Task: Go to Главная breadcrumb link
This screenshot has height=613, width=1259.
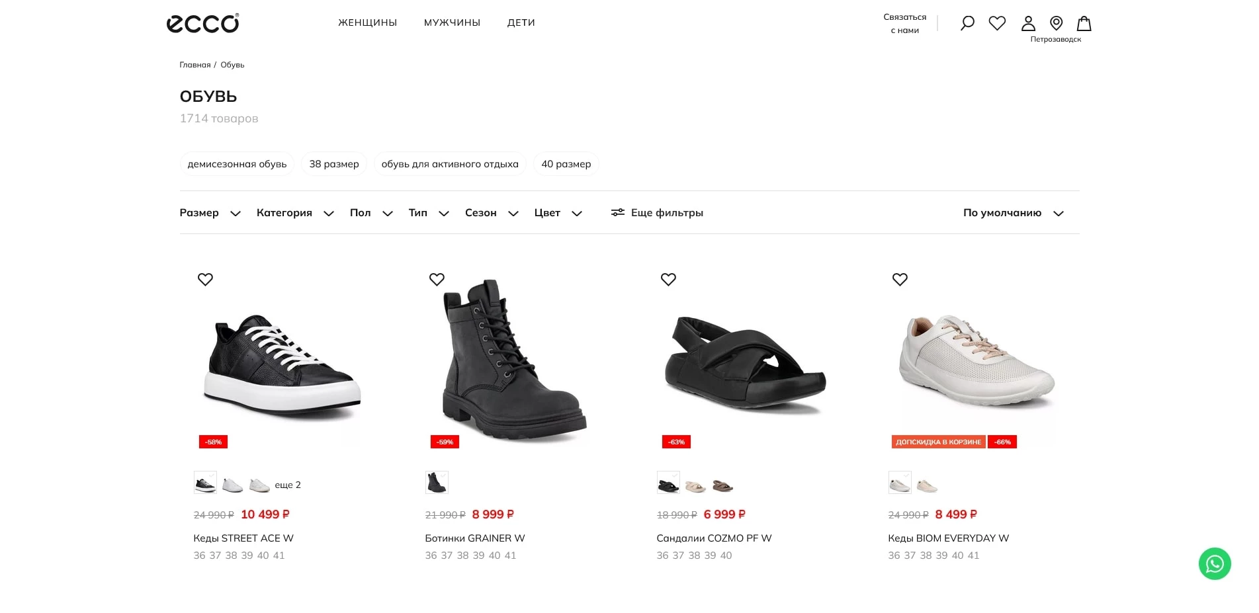Action: [195, 65]
